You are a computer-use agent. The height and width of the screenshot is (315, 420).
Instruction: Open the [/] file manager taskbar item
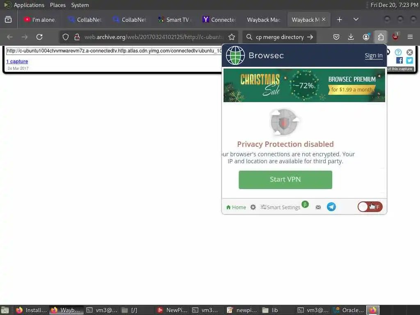pos(137,310)
